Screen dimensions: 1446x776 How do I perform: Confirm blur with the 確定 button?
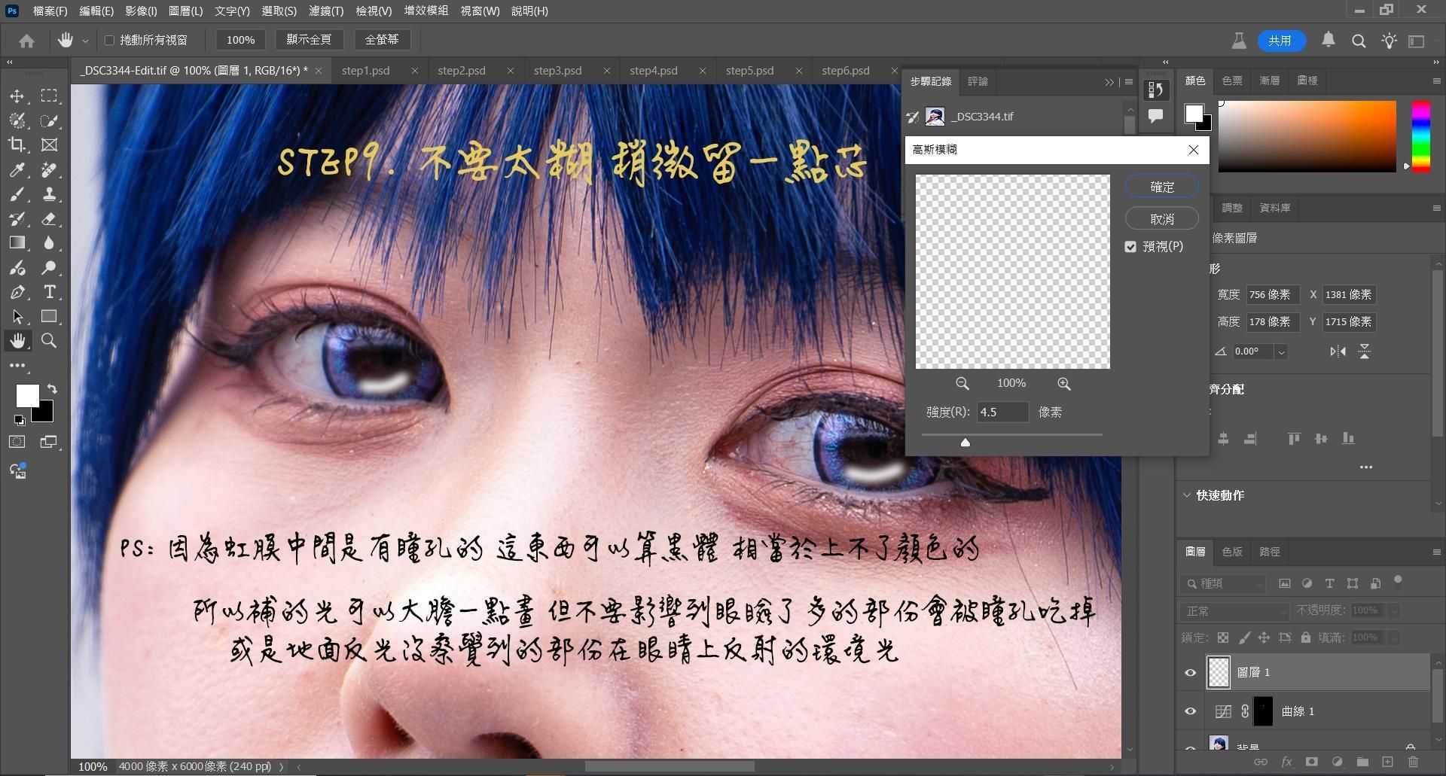(x=1161, y=187)
